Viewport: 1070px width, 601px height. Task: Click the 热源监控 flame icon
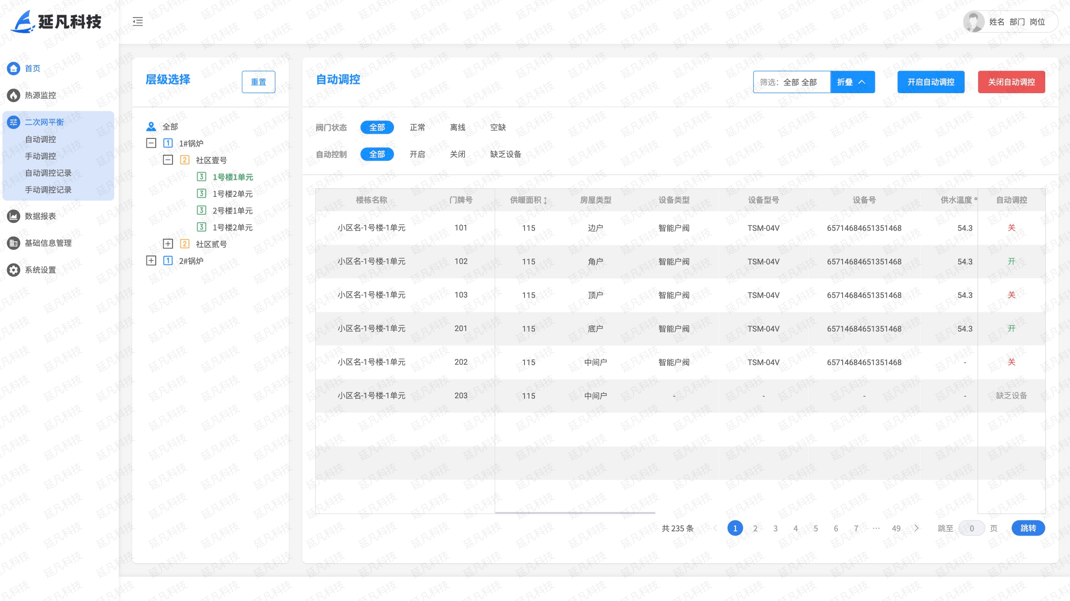(13, 95)
